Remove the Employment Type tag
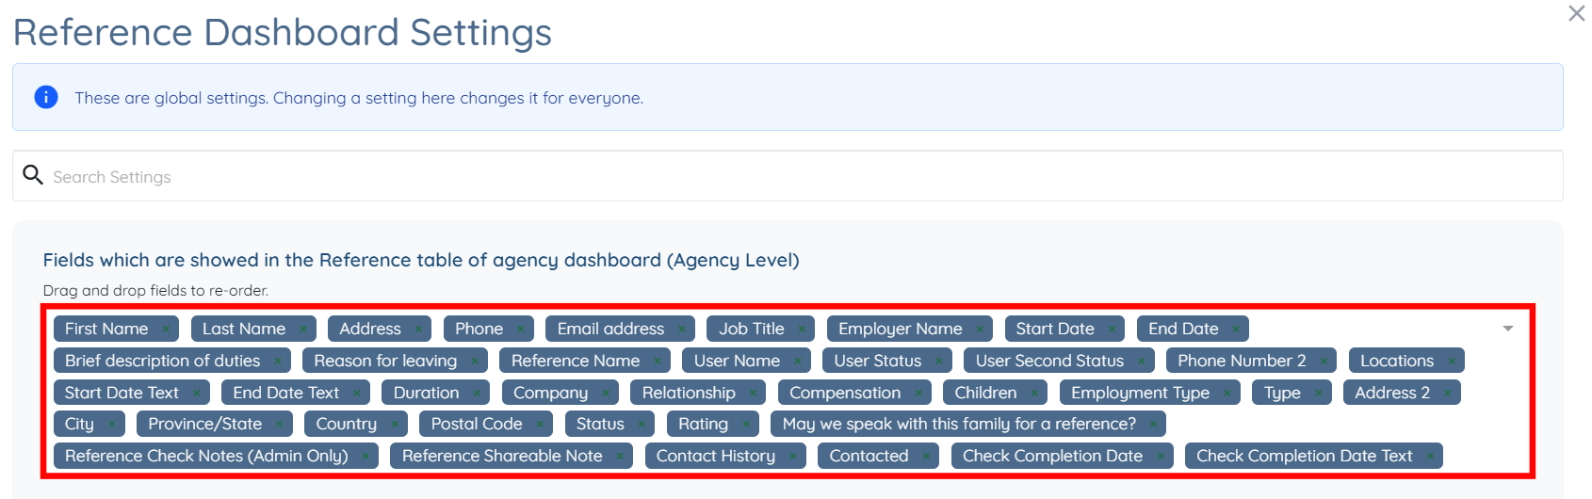1592x499 pixels. pos(1227,393)
